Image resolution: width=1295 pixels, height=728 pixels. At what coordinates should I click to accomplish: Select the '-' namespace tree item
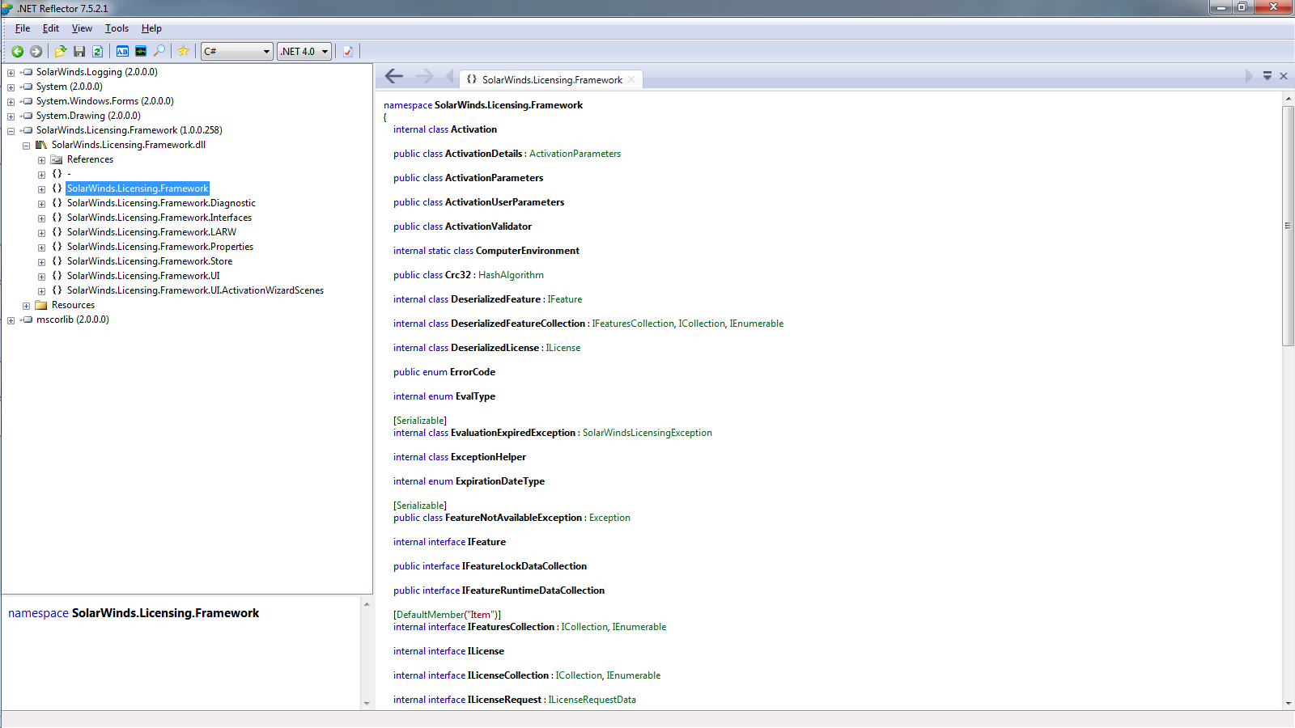point(69,174)
